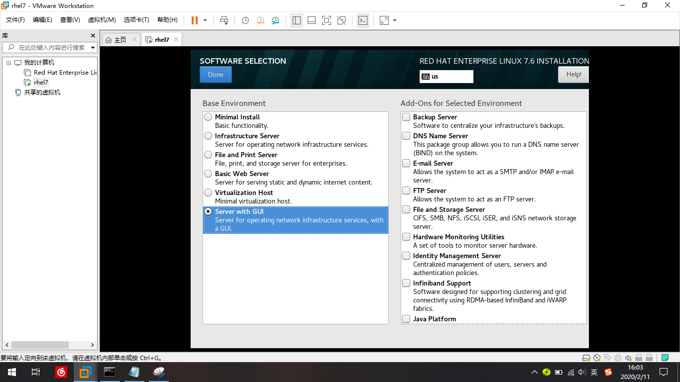Check the File and Storage Server add-on
This screenshot has width=680, height=382.
point(406,209)
